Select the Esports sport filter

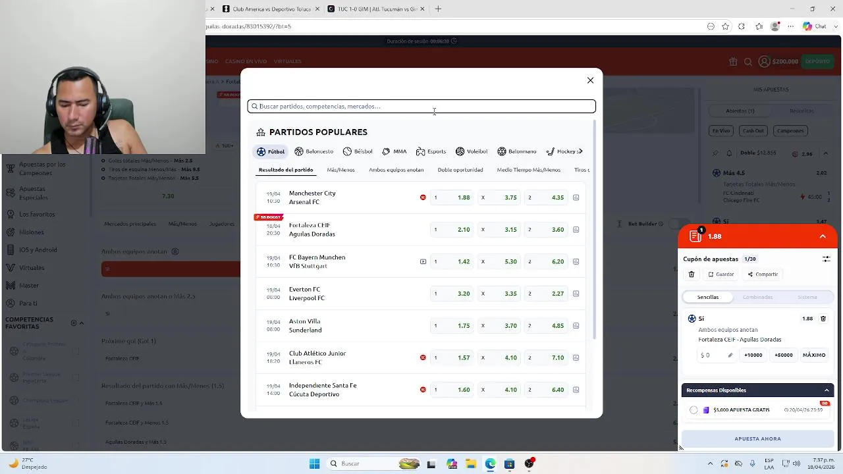tap(431, 151)
